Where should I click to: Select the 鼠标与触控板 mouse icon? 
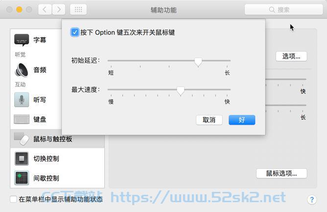(22, 139)
